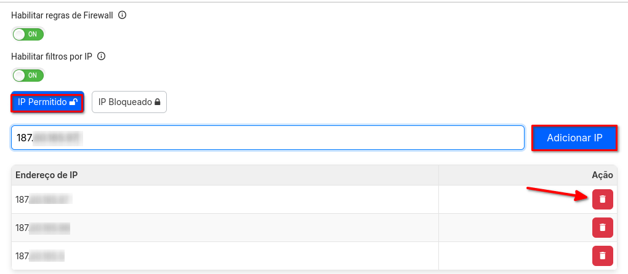Toggle off Habilitar regras de Firewall switch
This screenshot has height=274, width=628.
click(x=28, y=34)
